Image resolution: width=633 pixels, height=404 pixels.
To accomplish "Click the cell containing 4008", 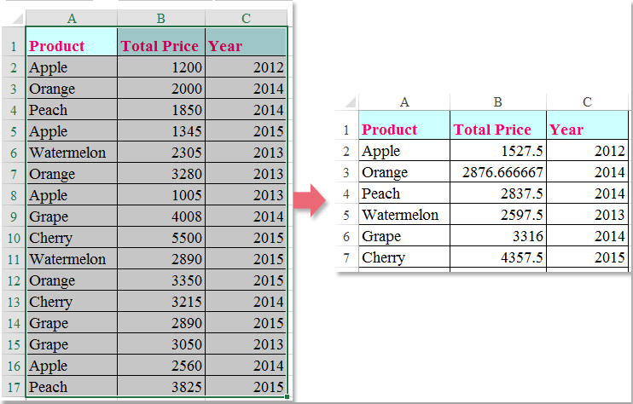I will pos(160,216).
